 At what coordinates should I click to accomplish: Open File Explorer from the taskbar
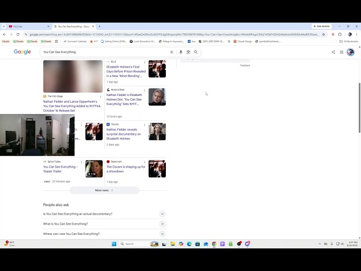[x=173, y=244]
